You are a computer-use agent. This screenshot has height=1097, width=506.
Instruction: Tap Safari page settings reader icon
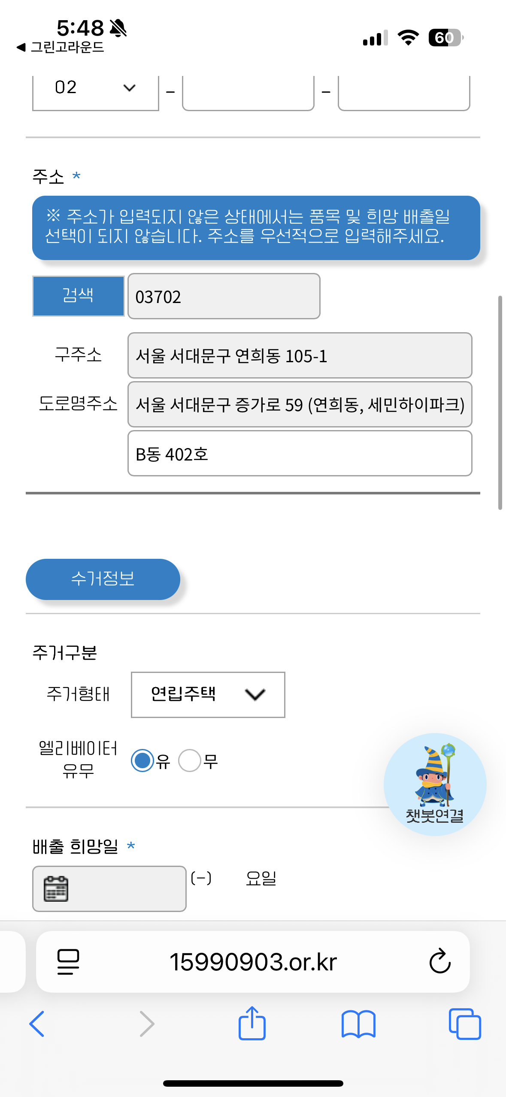click(68, 961)
